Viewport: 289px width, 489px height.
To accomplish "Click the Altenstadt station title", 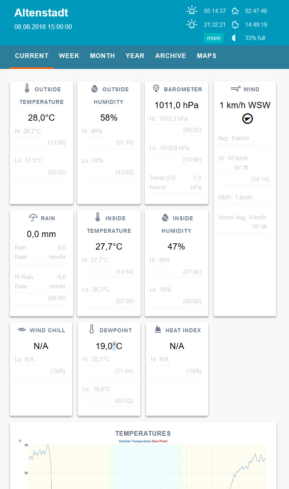I will point(41,13).
